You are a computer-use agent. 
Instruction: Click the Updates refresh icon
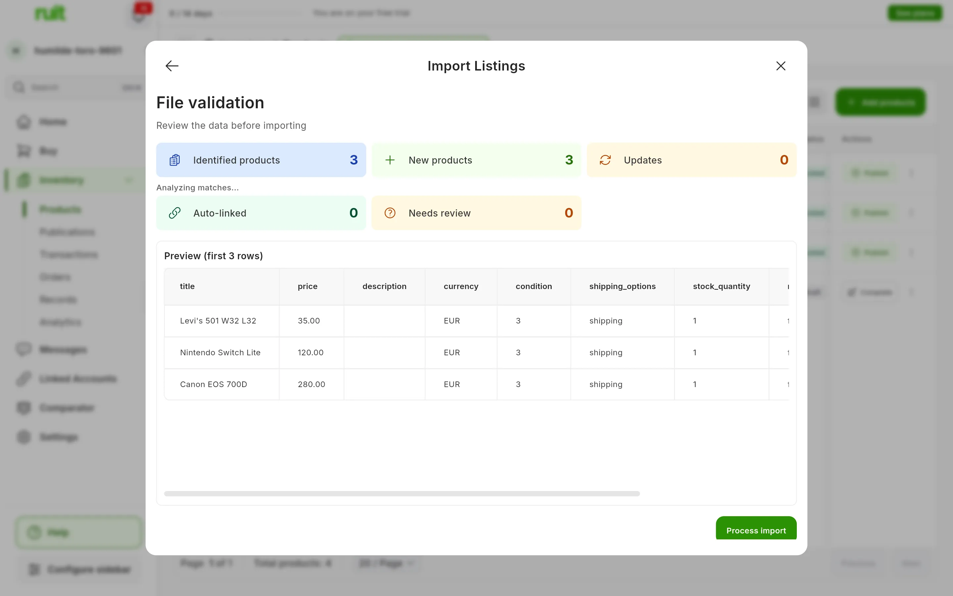[605, 160]
